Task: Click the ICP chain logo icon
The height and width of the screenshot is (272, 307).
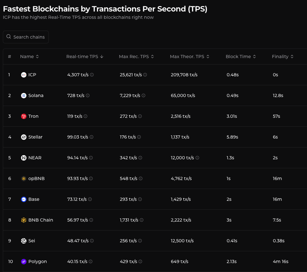Action: (24, 75)
